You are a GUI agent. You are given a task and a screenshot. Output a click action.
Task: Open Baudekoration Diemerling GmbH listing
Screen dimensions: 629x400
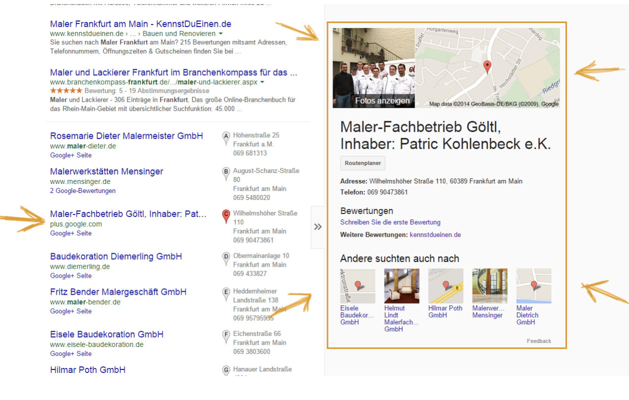click(116, 256)
